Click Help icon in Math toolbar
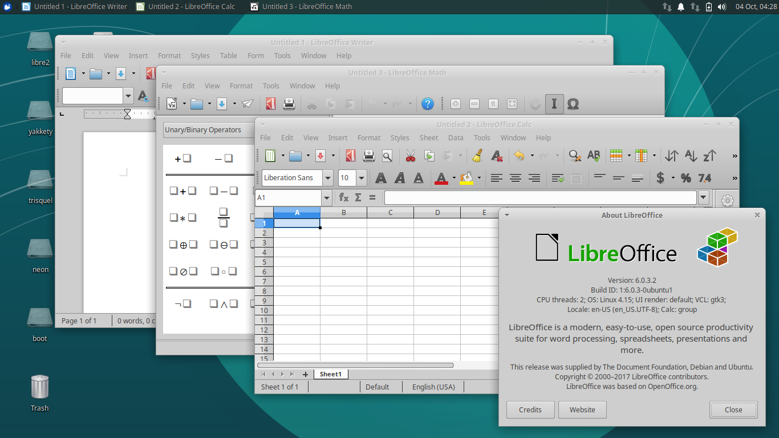The height and width of the screenshot is (438, 779). (428, 104)
